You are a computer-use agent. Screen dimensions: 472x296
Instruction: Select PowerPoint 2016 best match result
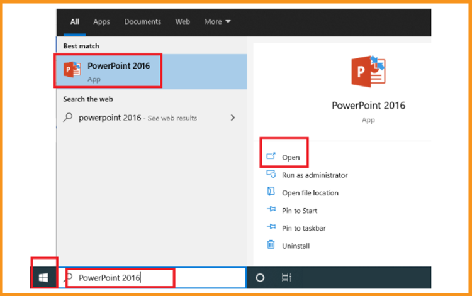point(152,72)
